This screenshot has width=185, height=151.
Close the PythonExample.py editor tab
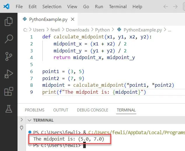[73, 19]
